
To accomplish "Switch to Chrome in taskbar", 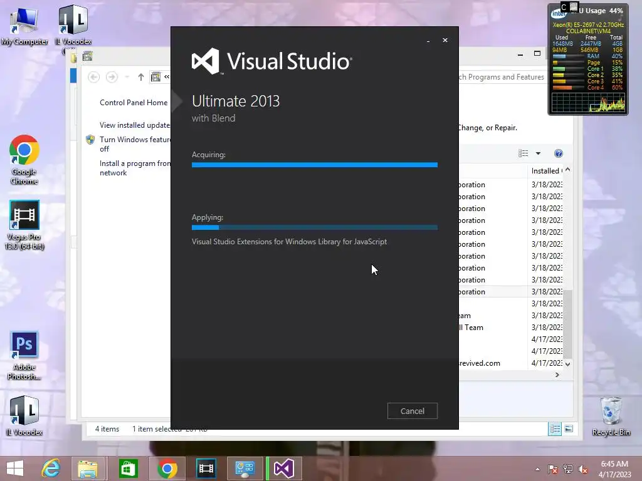I will 167,468.
